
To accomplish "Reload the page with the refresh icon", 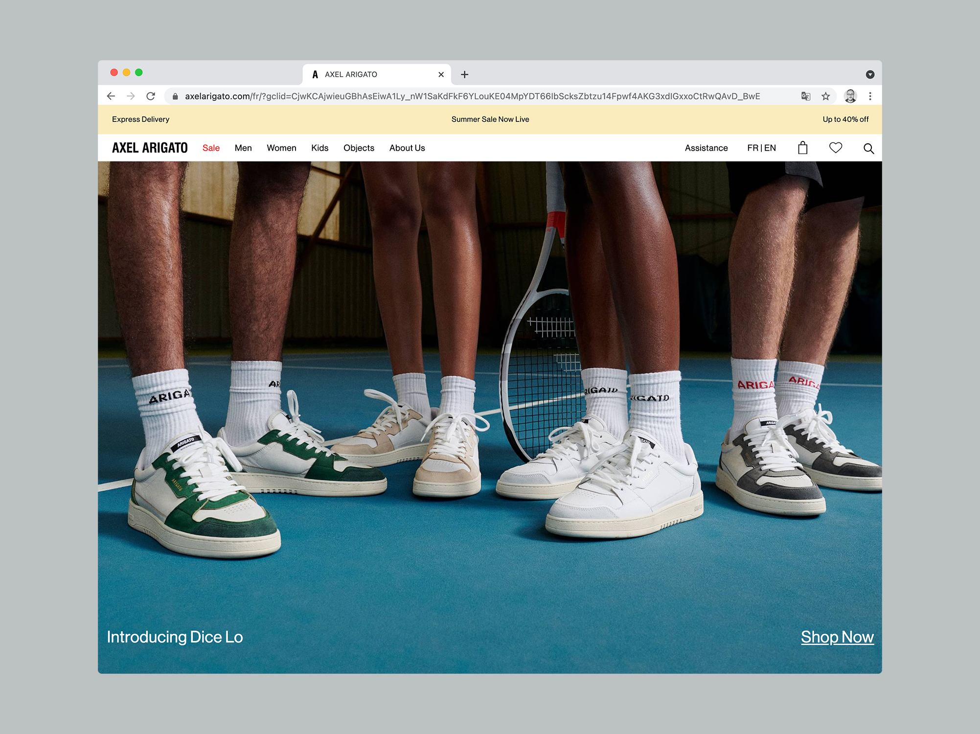I will 151,96.
